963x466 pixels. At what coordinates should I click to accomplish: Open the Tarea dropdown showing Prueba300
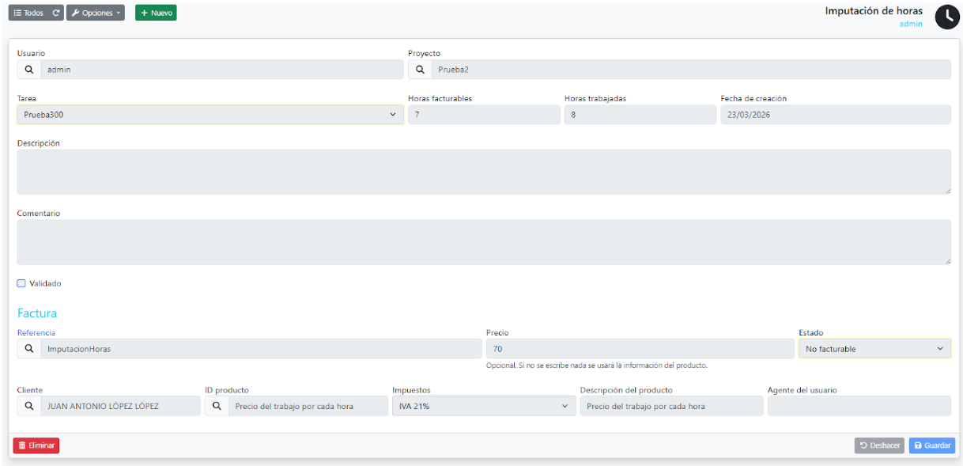point(210,115)
